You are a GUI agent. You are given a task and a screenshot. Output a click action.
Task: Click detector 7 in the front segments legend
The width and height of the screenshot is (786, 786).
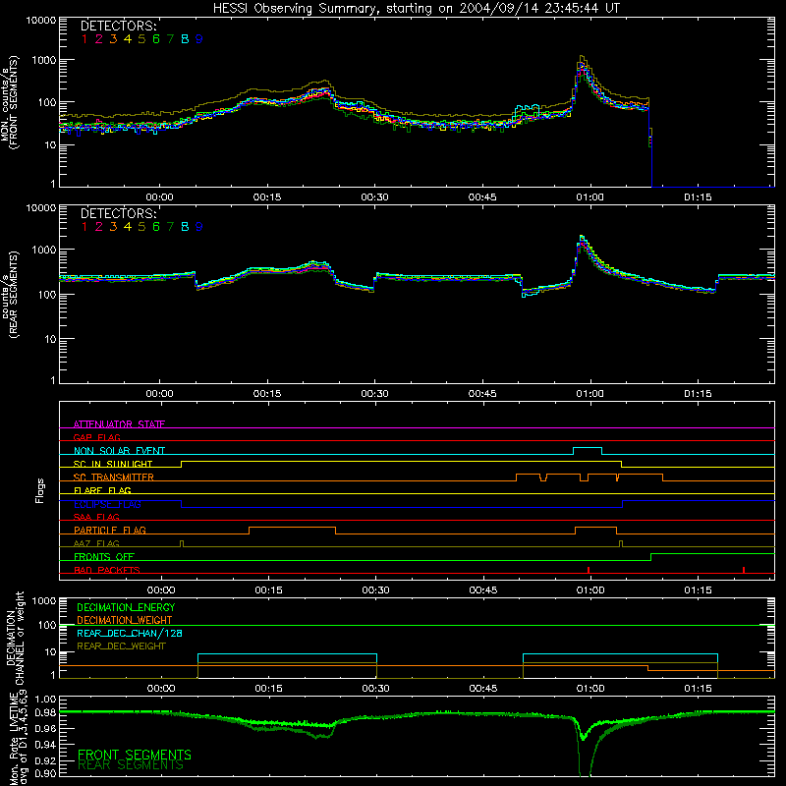point(170,39)
